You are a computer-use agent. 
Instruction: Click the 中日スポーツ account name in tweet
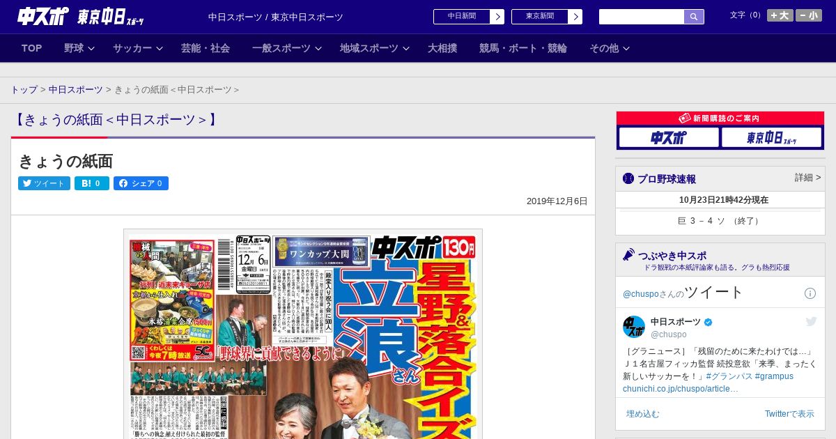[676, 322]
